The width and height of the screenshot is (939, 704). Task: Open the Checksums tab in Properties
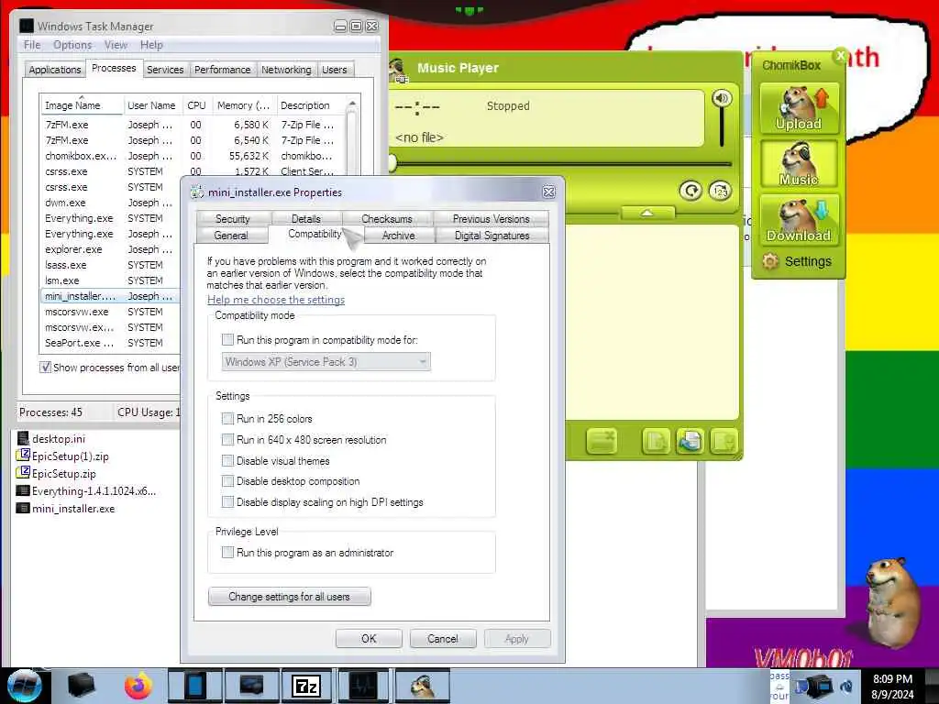point(387,219)
